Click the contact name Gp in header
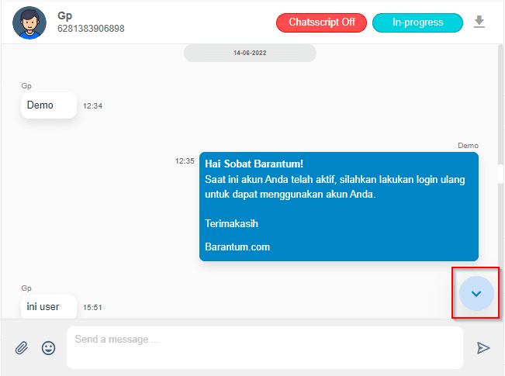The height and width of the screenshot is (376, 505). pos(64,16)
